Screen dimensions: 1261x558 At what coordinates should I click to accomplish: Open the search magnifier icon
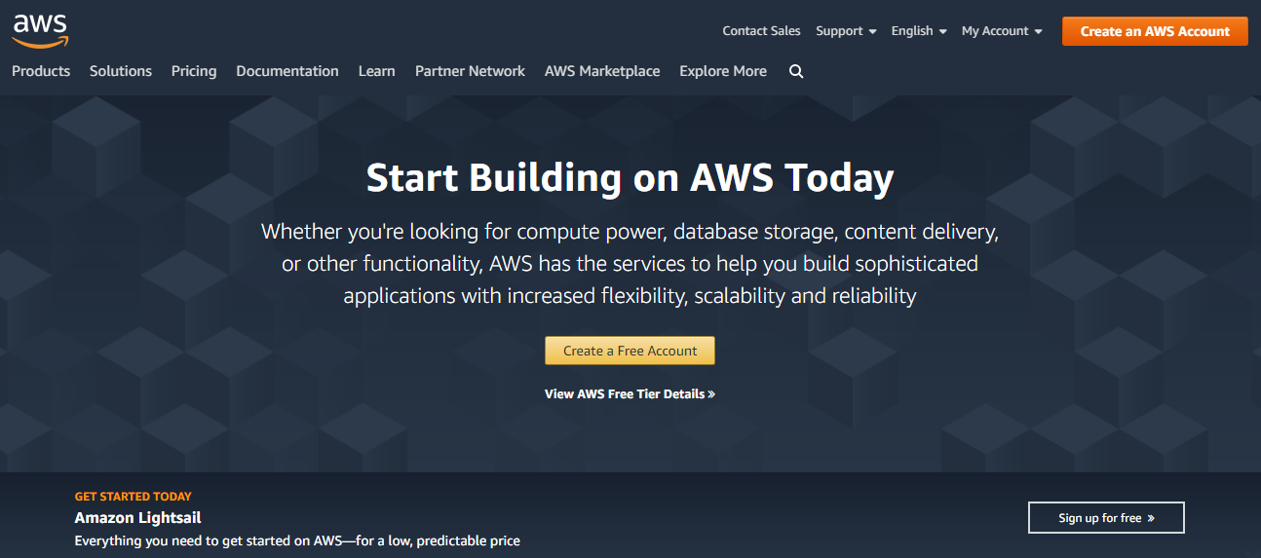click(796, 71)
